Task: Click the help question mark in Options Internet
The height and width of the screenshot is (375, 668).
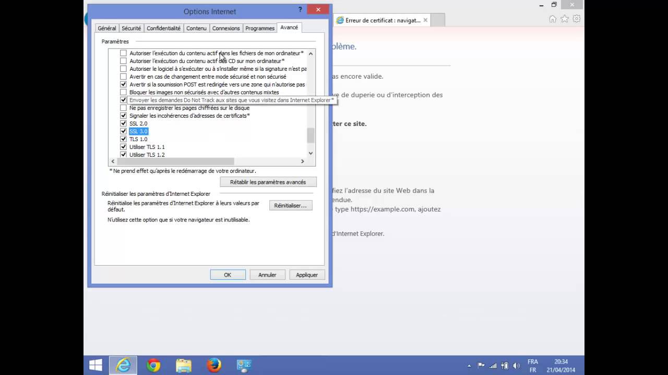Action: (300, 10)
